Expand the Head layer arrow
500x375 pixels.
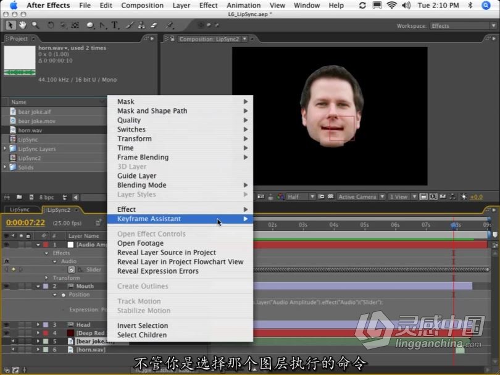38,324
